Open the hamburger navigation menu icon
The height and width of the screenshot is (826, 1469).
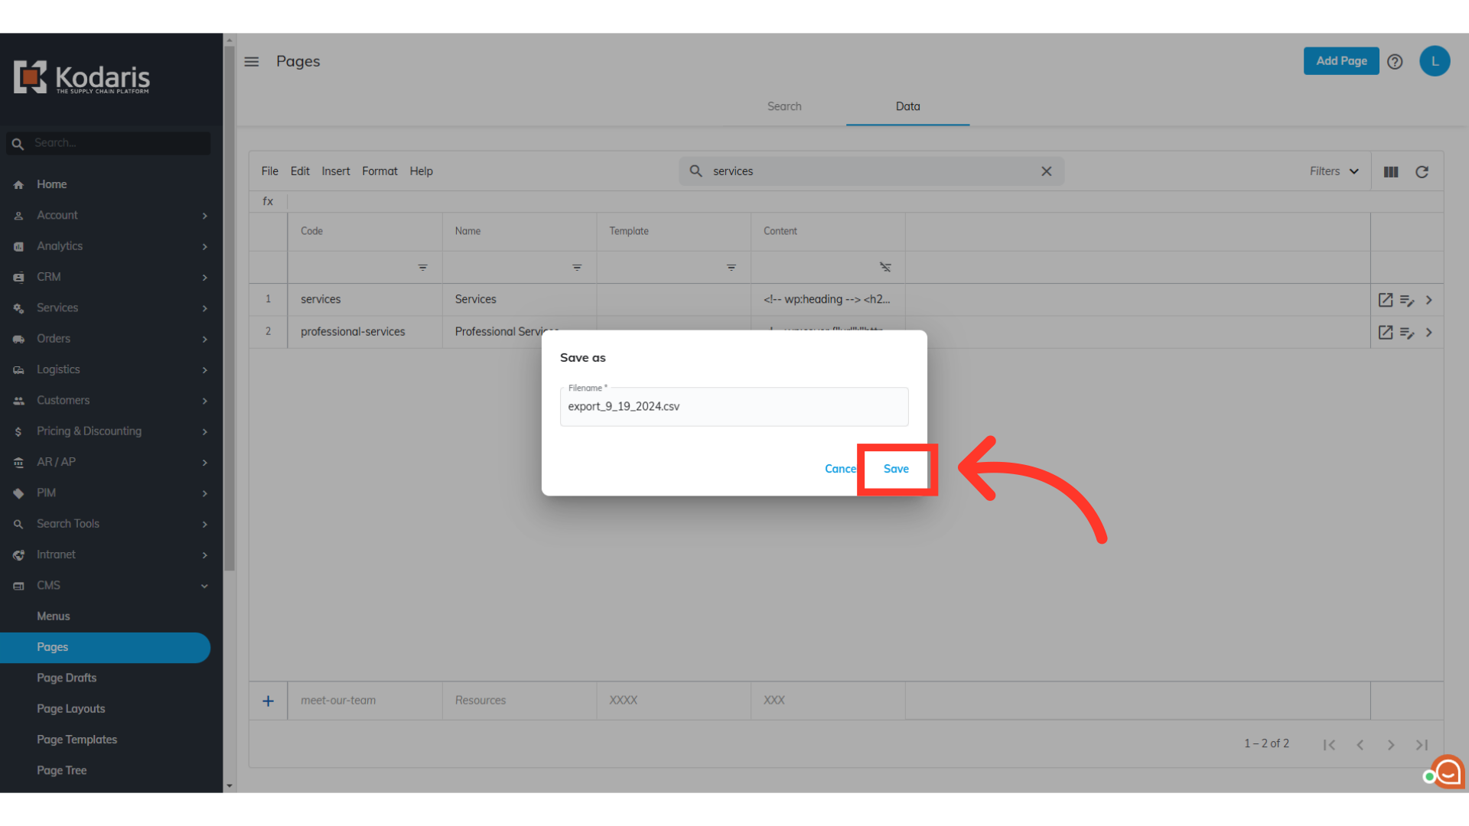point(252,61)
